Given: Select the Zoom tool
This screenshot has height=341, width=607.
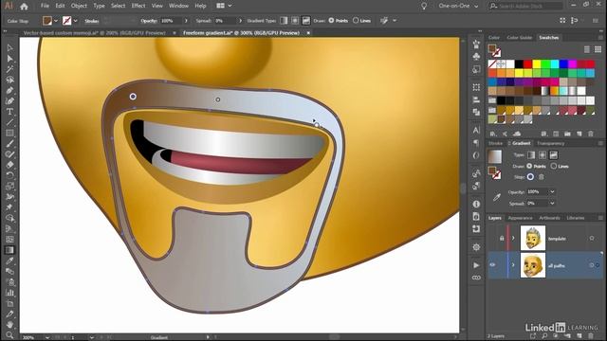Looking at the screenshot, I should coord(9,334).
